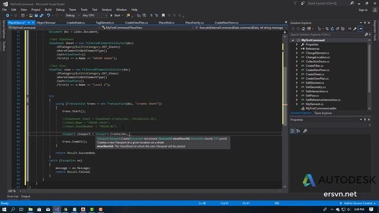The image size is (379, 213).
Task: Click Refresh icon in Solution Explorer toolbar
Action: pyautogui.click(x=332, y=29)
